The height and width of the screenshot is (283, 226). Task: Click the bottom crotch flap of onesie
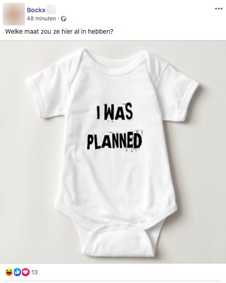119,242
